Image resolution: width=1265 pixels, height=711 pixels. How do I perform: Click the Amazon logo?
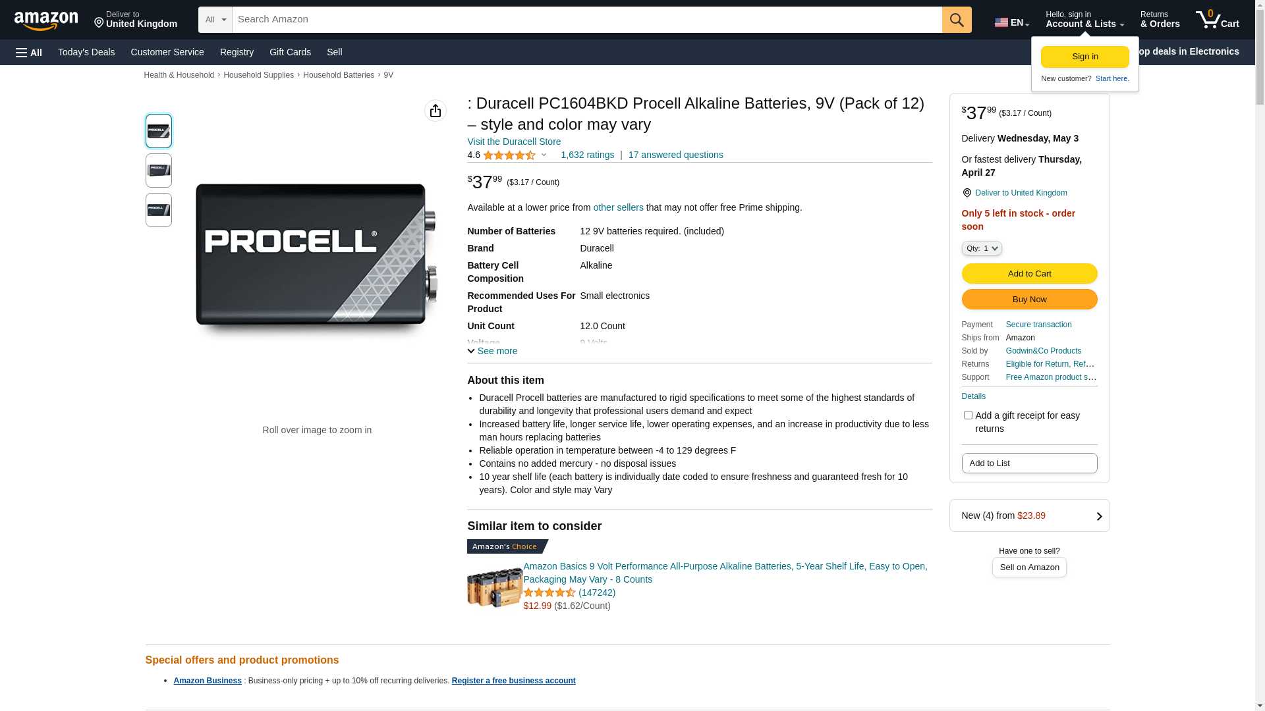(46, 20)
